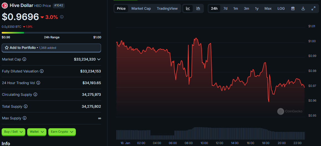Expand the Market Cap value chevron

[x=99, y=59]
